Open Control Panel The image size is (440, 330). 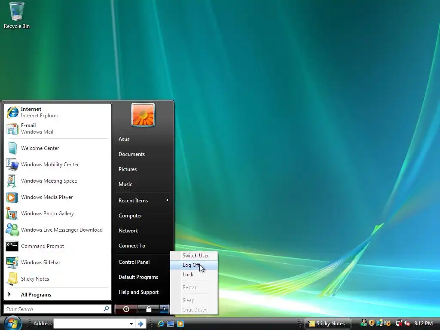coord(143,262)
